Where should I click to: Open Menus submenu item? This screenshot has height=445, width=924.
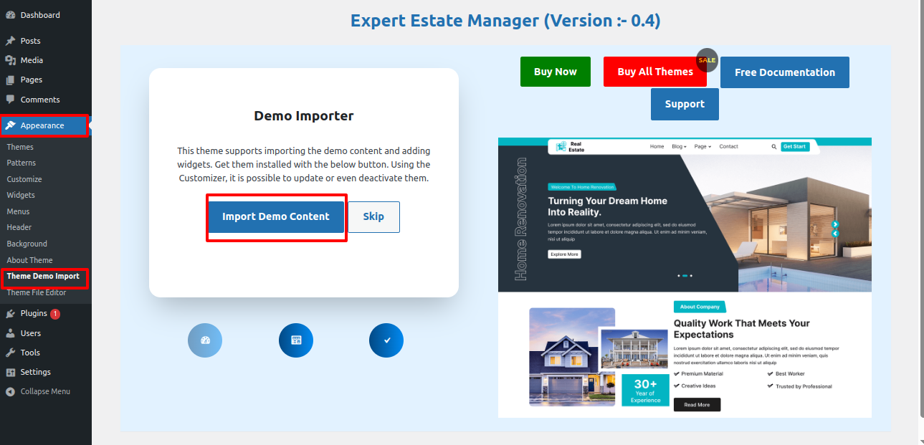18,211
